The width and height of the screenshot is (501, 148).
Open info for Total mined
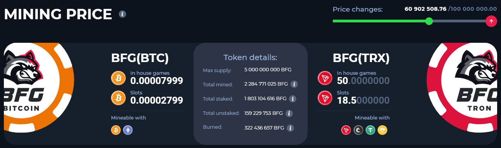[x=294, y=84]
